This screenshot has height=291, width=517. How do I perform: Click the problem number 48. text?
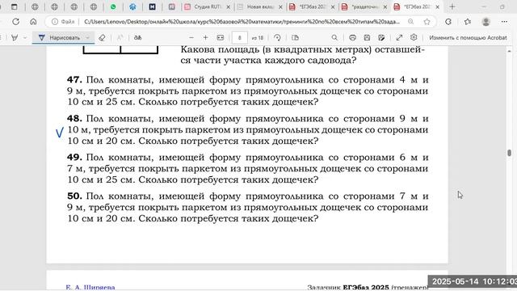click(74, 119)
